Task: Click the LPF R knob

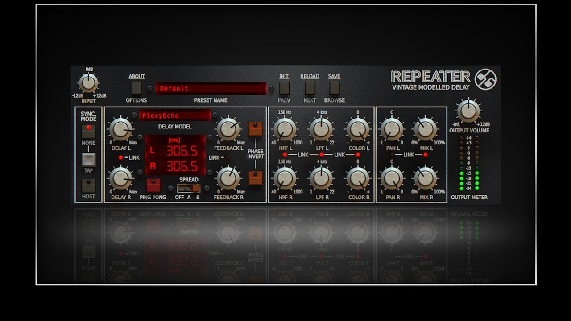Action: click(321, 178)
